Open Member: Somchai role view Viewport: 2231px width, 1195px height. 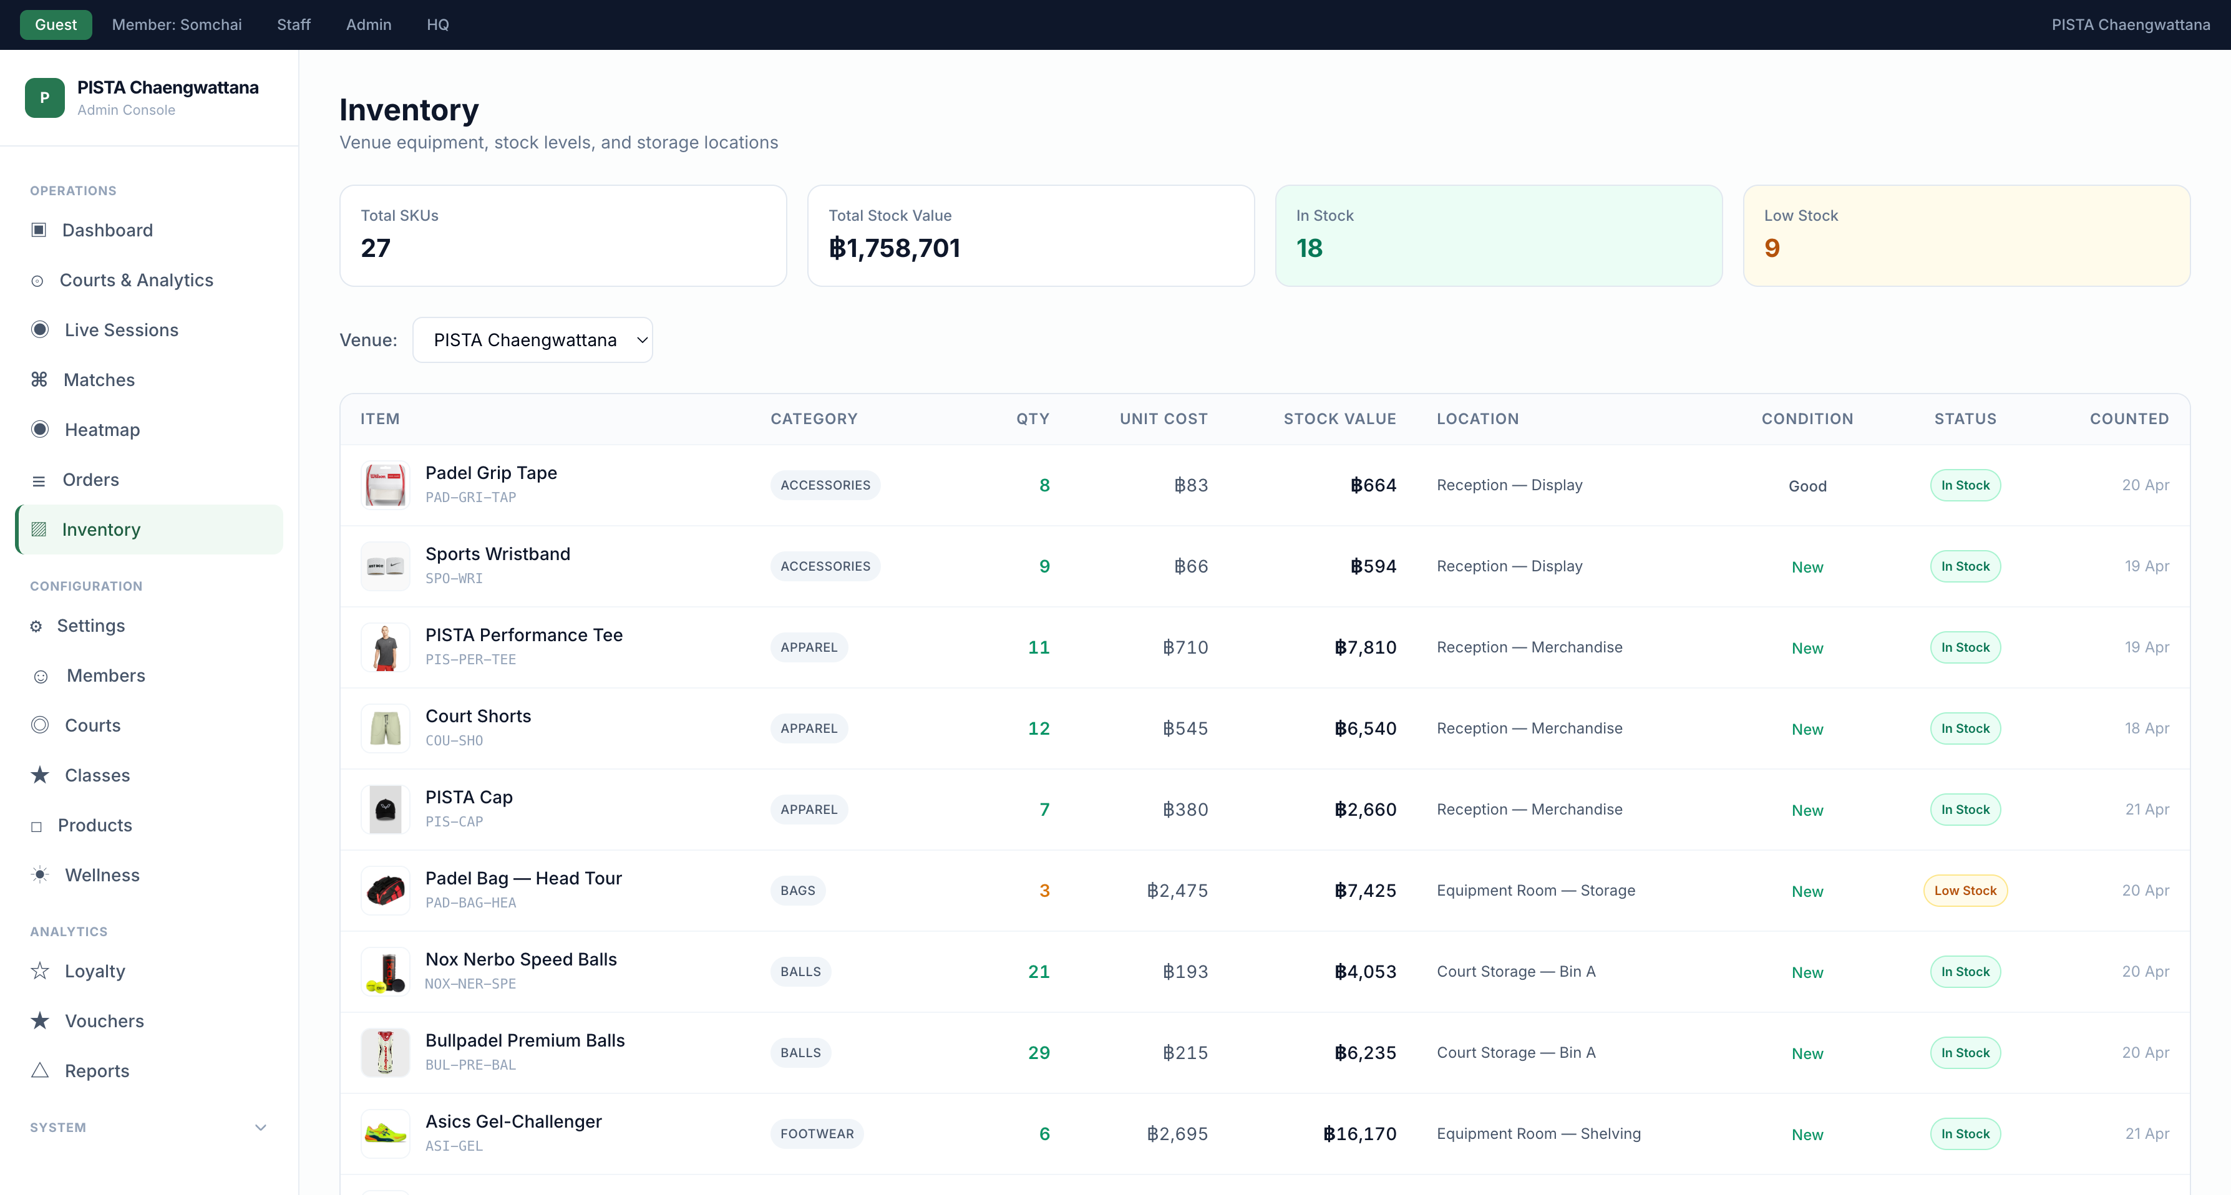pyautogui.click(x=177, y=25)
